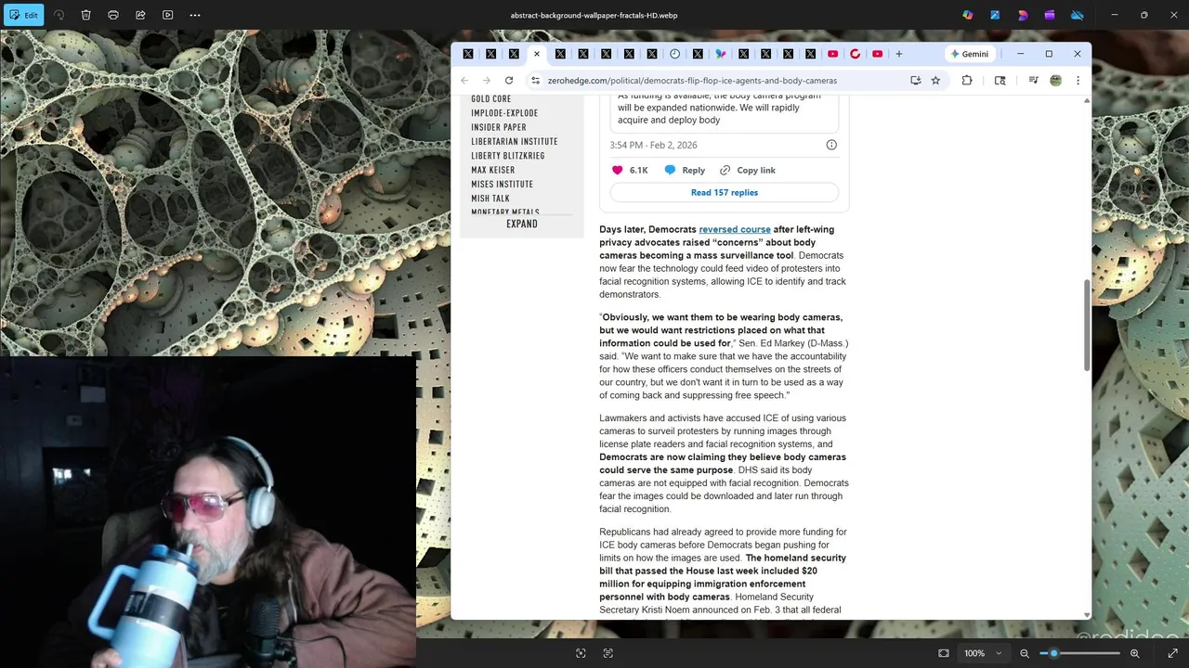Start slideshow from Photos toolbar
This screenshot has height=668, width=1189.
pos(167,15)
